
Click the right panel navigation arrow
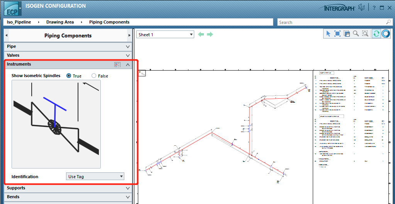pos(129,35)
